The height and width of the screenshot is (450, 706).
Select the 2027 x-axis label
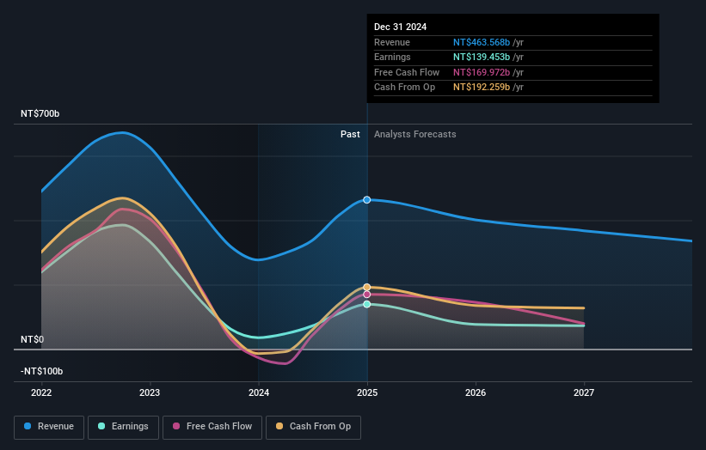pyautogui.click(x=584, y=392)
